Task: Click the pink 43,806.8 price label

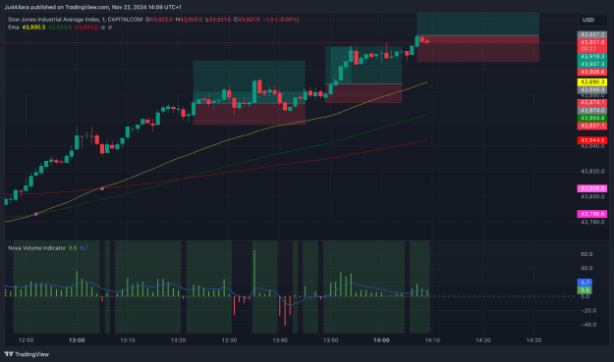Action: pyautogui.click(x=592, y=188)
